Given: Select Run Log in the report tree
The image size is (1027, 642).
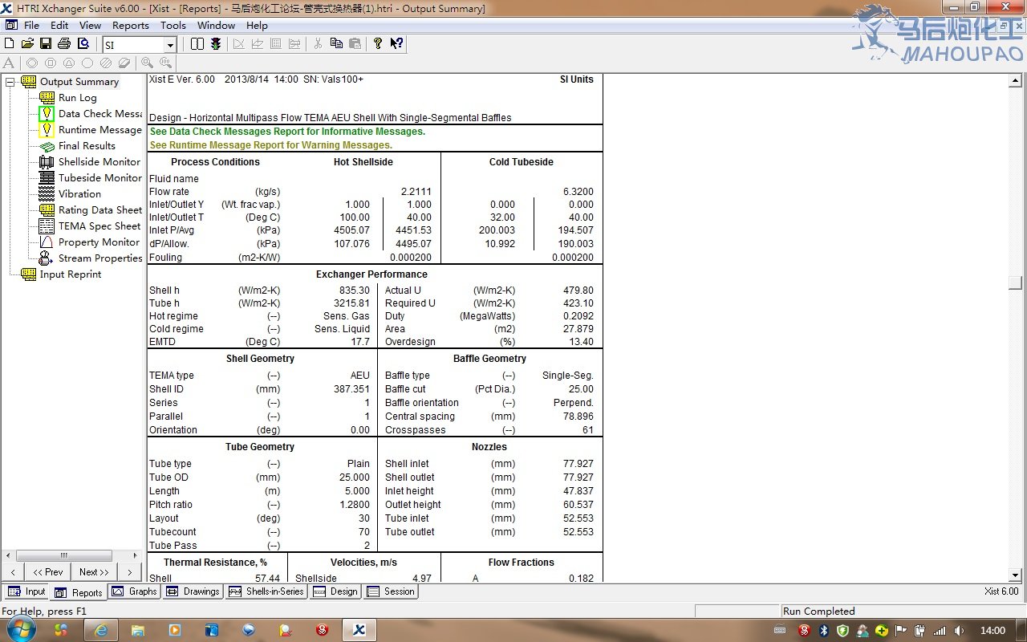Looking at the screenshot, I should coord(78,98).
